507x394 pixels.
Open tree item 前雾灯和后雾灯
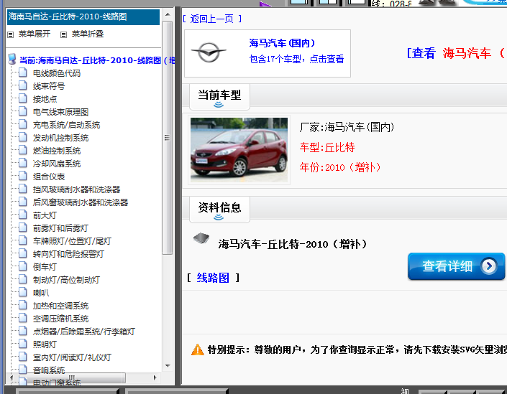[60, 228]
